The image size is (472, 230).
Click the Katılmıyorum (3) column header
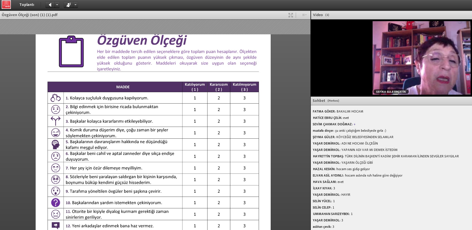[244, 87]
